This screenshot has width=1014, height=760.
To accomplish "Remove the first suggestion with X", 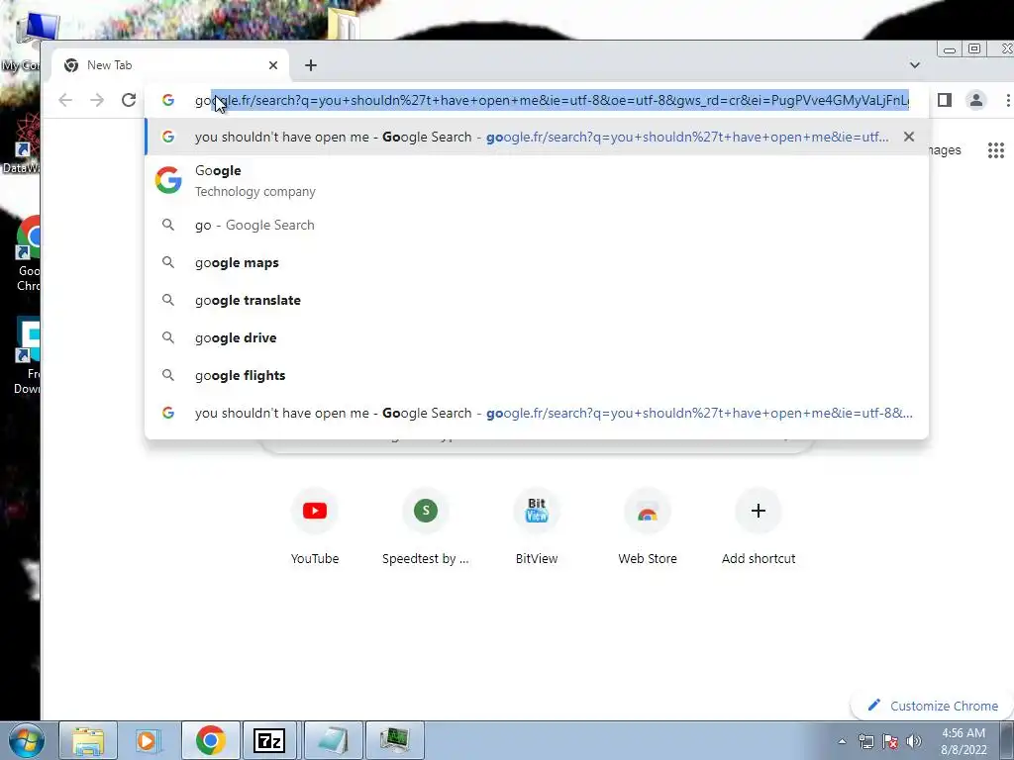I will coord(909,137).
